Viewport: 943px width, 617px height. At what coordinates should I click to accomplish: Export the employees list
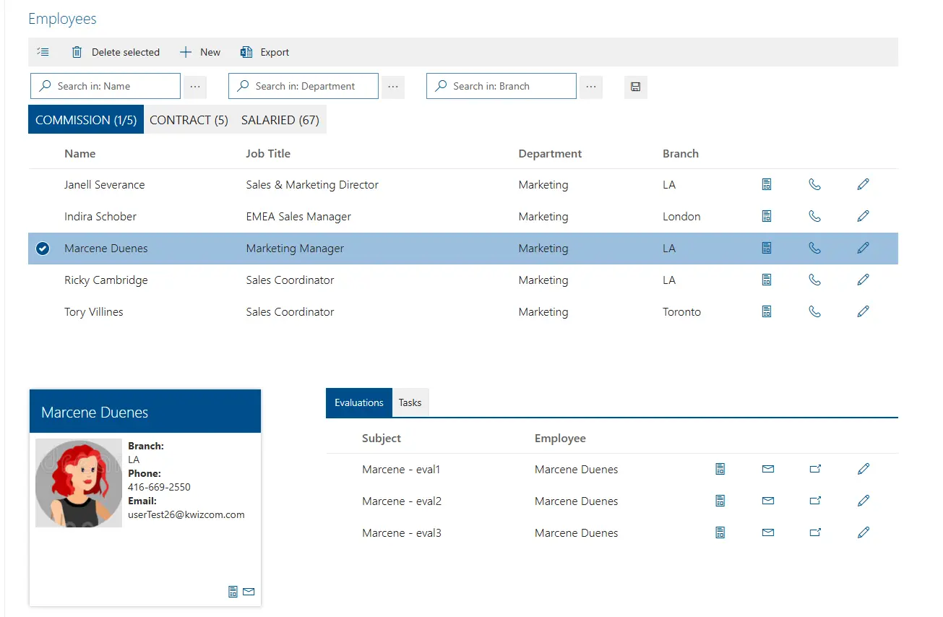pos(264,51)
